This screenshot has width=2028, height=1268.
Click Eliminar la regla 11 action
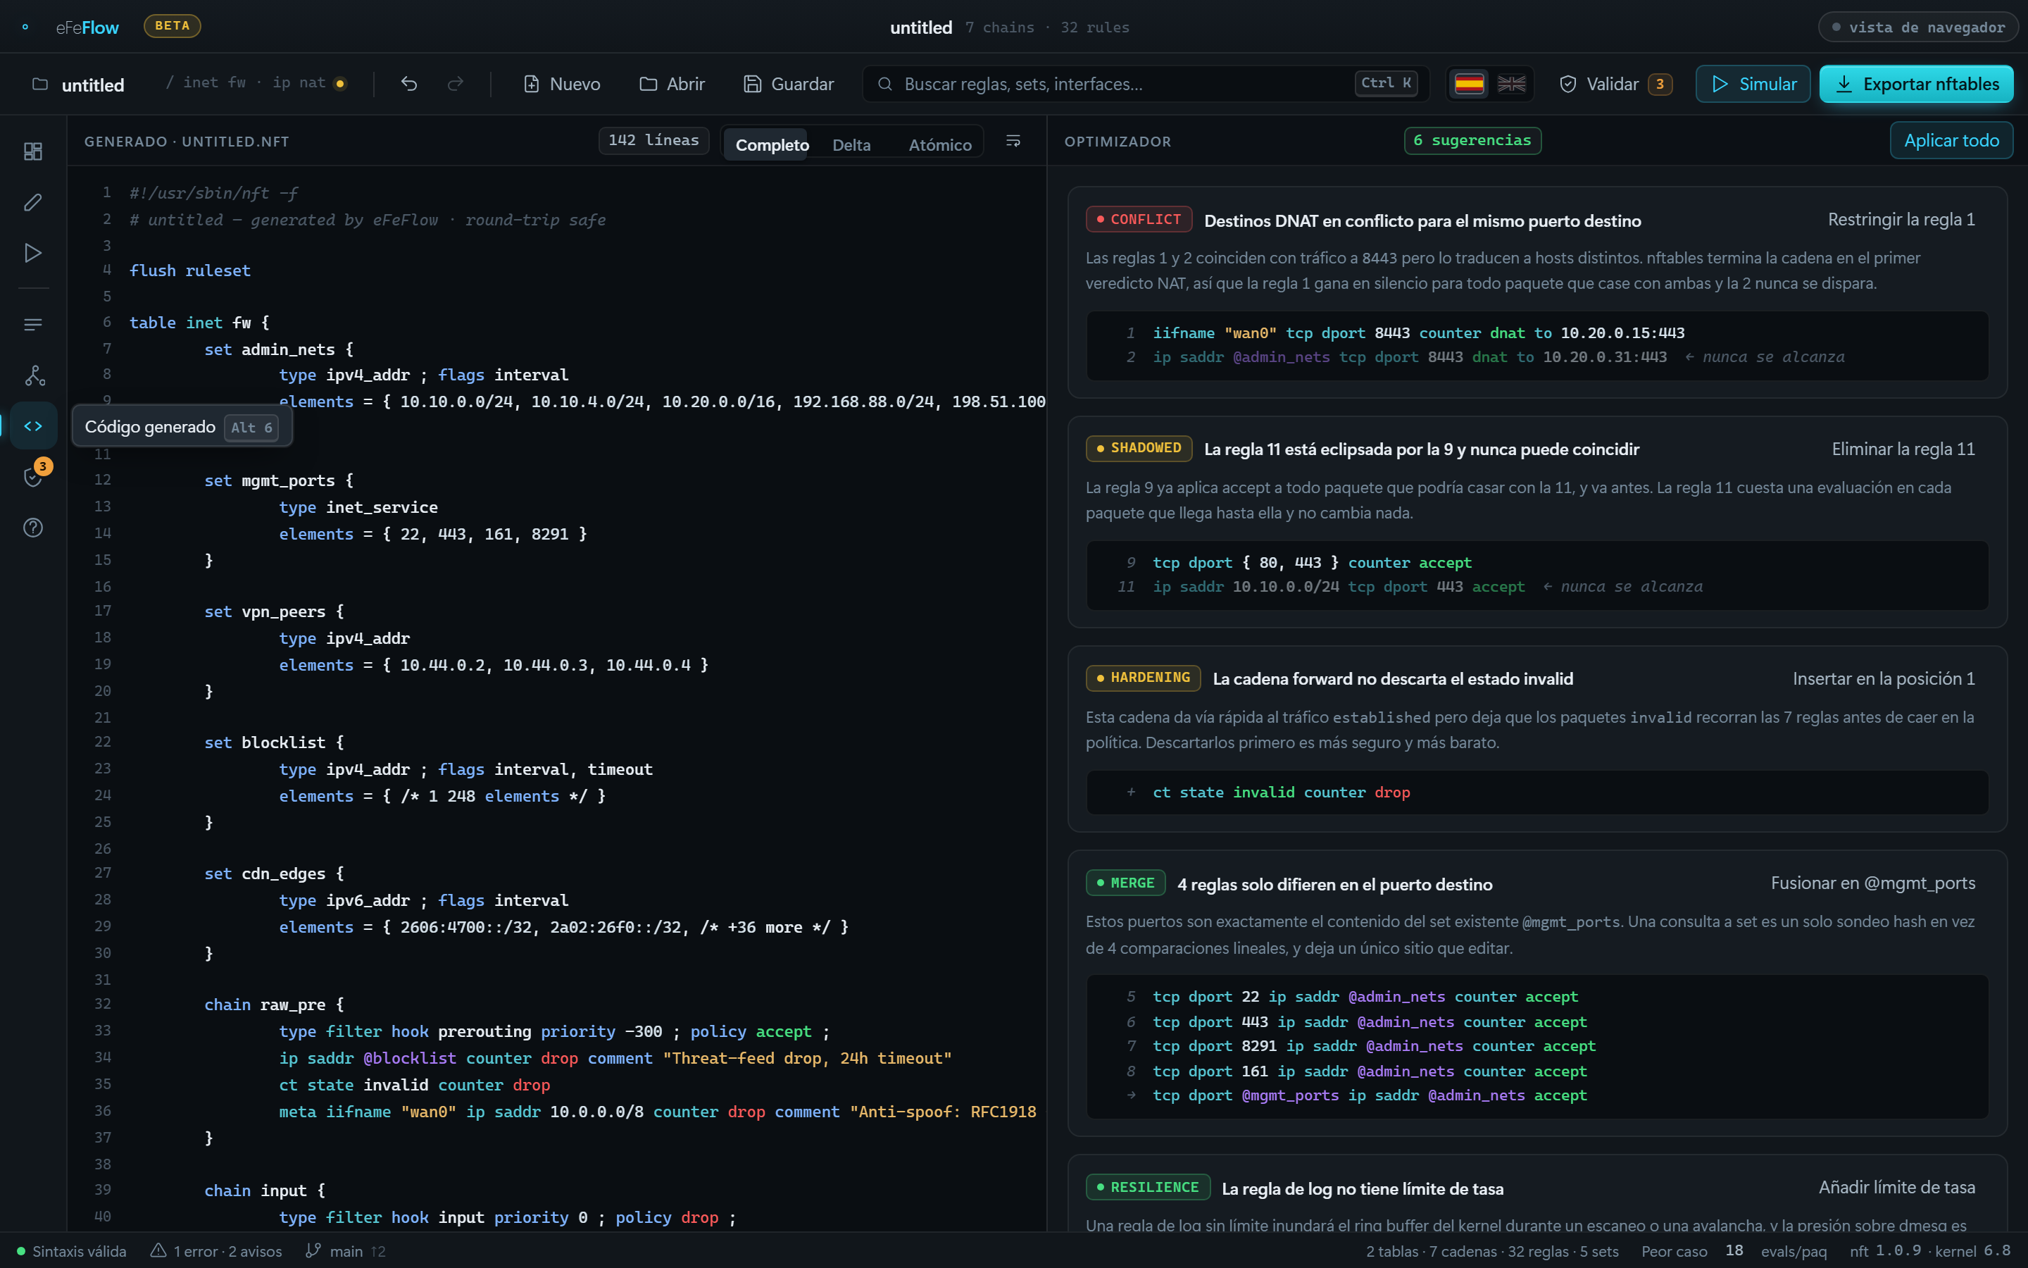click(1902, 449)
